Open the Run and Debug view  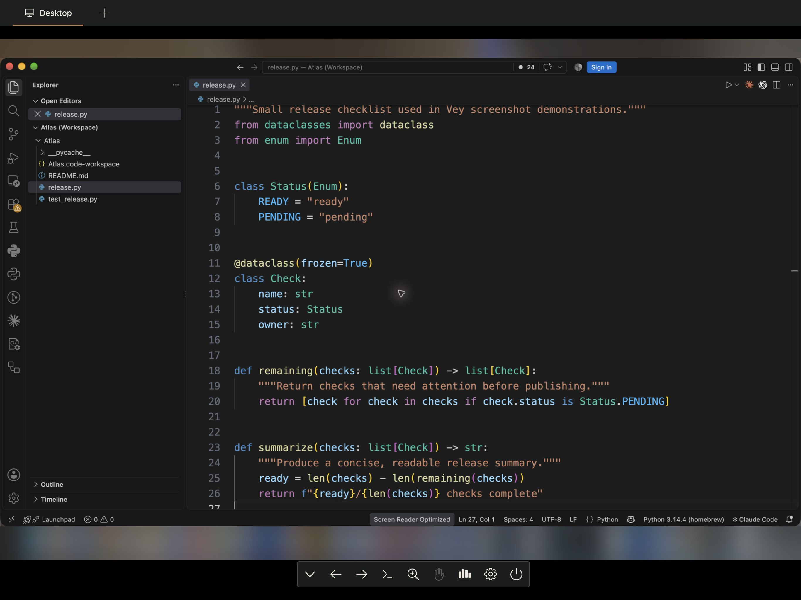click(13, 158)
